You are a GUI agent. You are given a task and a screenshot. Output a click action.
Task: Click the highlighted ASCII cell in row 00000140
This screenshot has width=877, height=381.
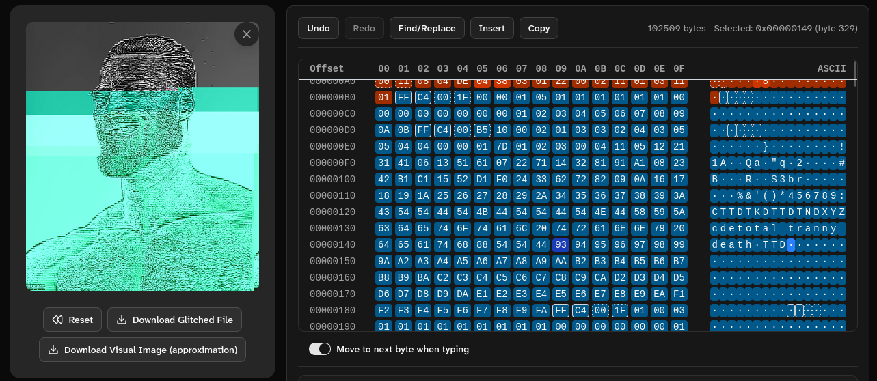pyautogui.click(x=791, y=245)
